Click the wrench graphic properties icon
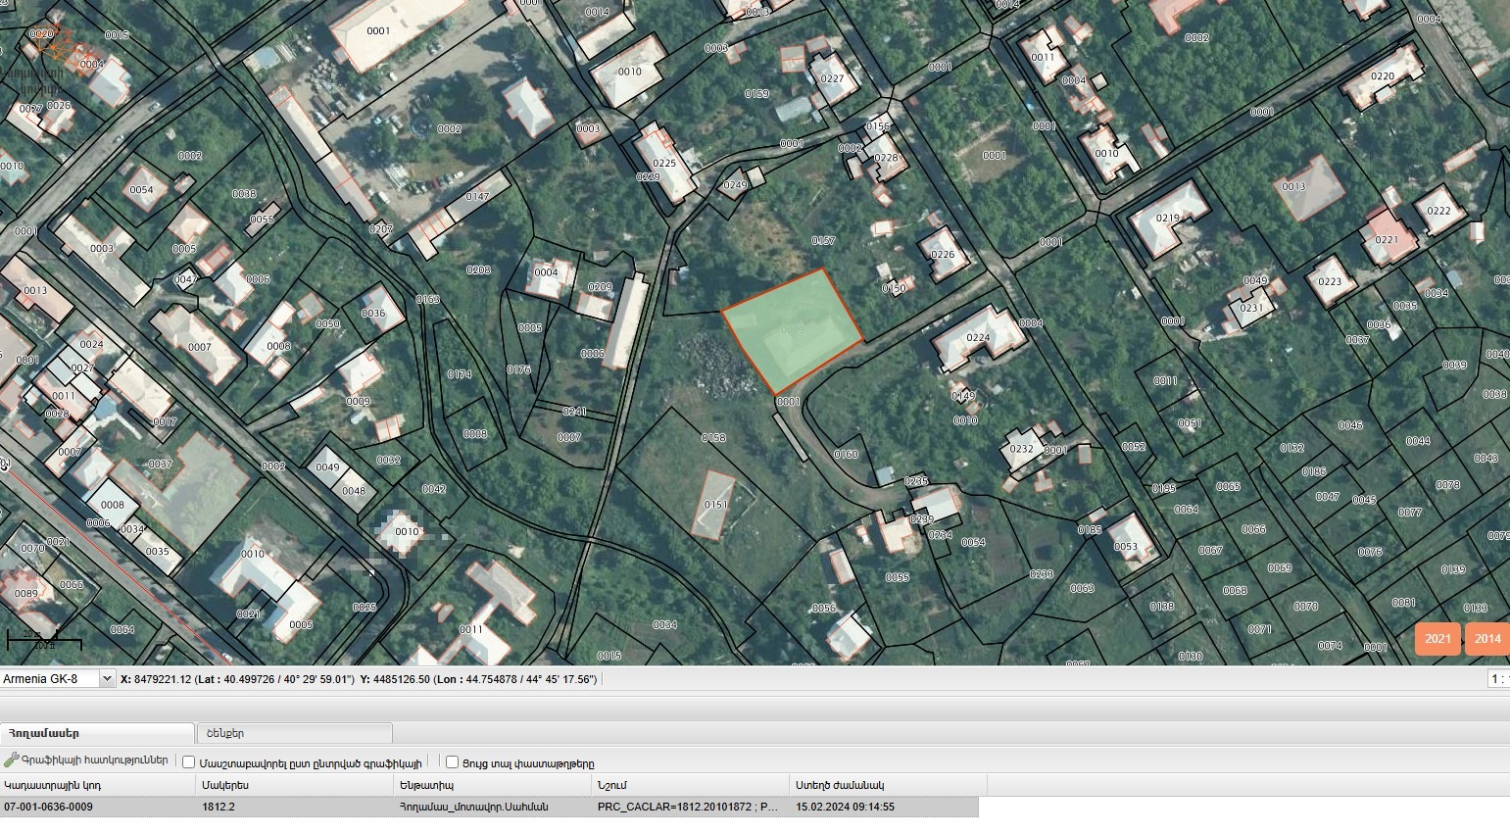 (x=12, y=760)
